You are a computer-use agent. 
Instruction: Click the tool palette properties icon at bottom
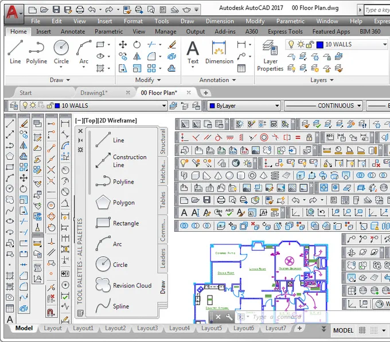(80, 313)
